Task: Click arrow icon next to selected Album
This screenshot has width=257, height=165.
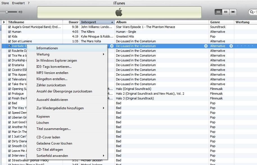Action: [x=206, y=46]
